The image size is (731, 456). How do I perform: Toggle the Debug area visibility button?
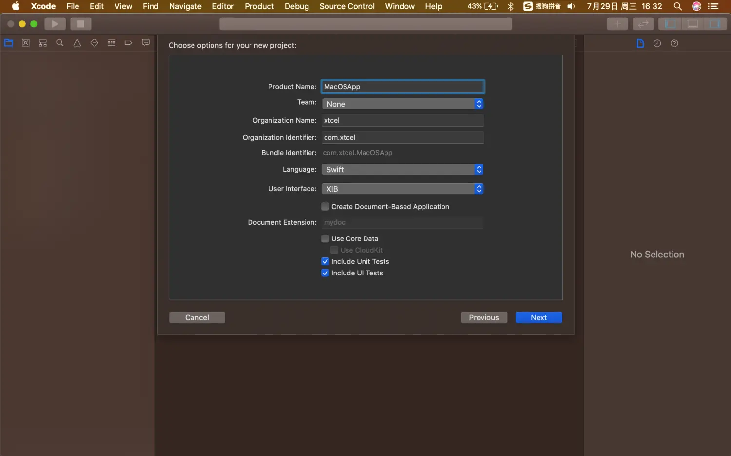(693, 24)
